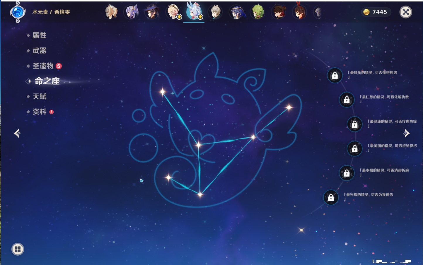The height and width of the screenshot is (265, 423).
Task: Read constellation 最快乐的精灵,可否懂得焦虑
Action: coord(372,75)
